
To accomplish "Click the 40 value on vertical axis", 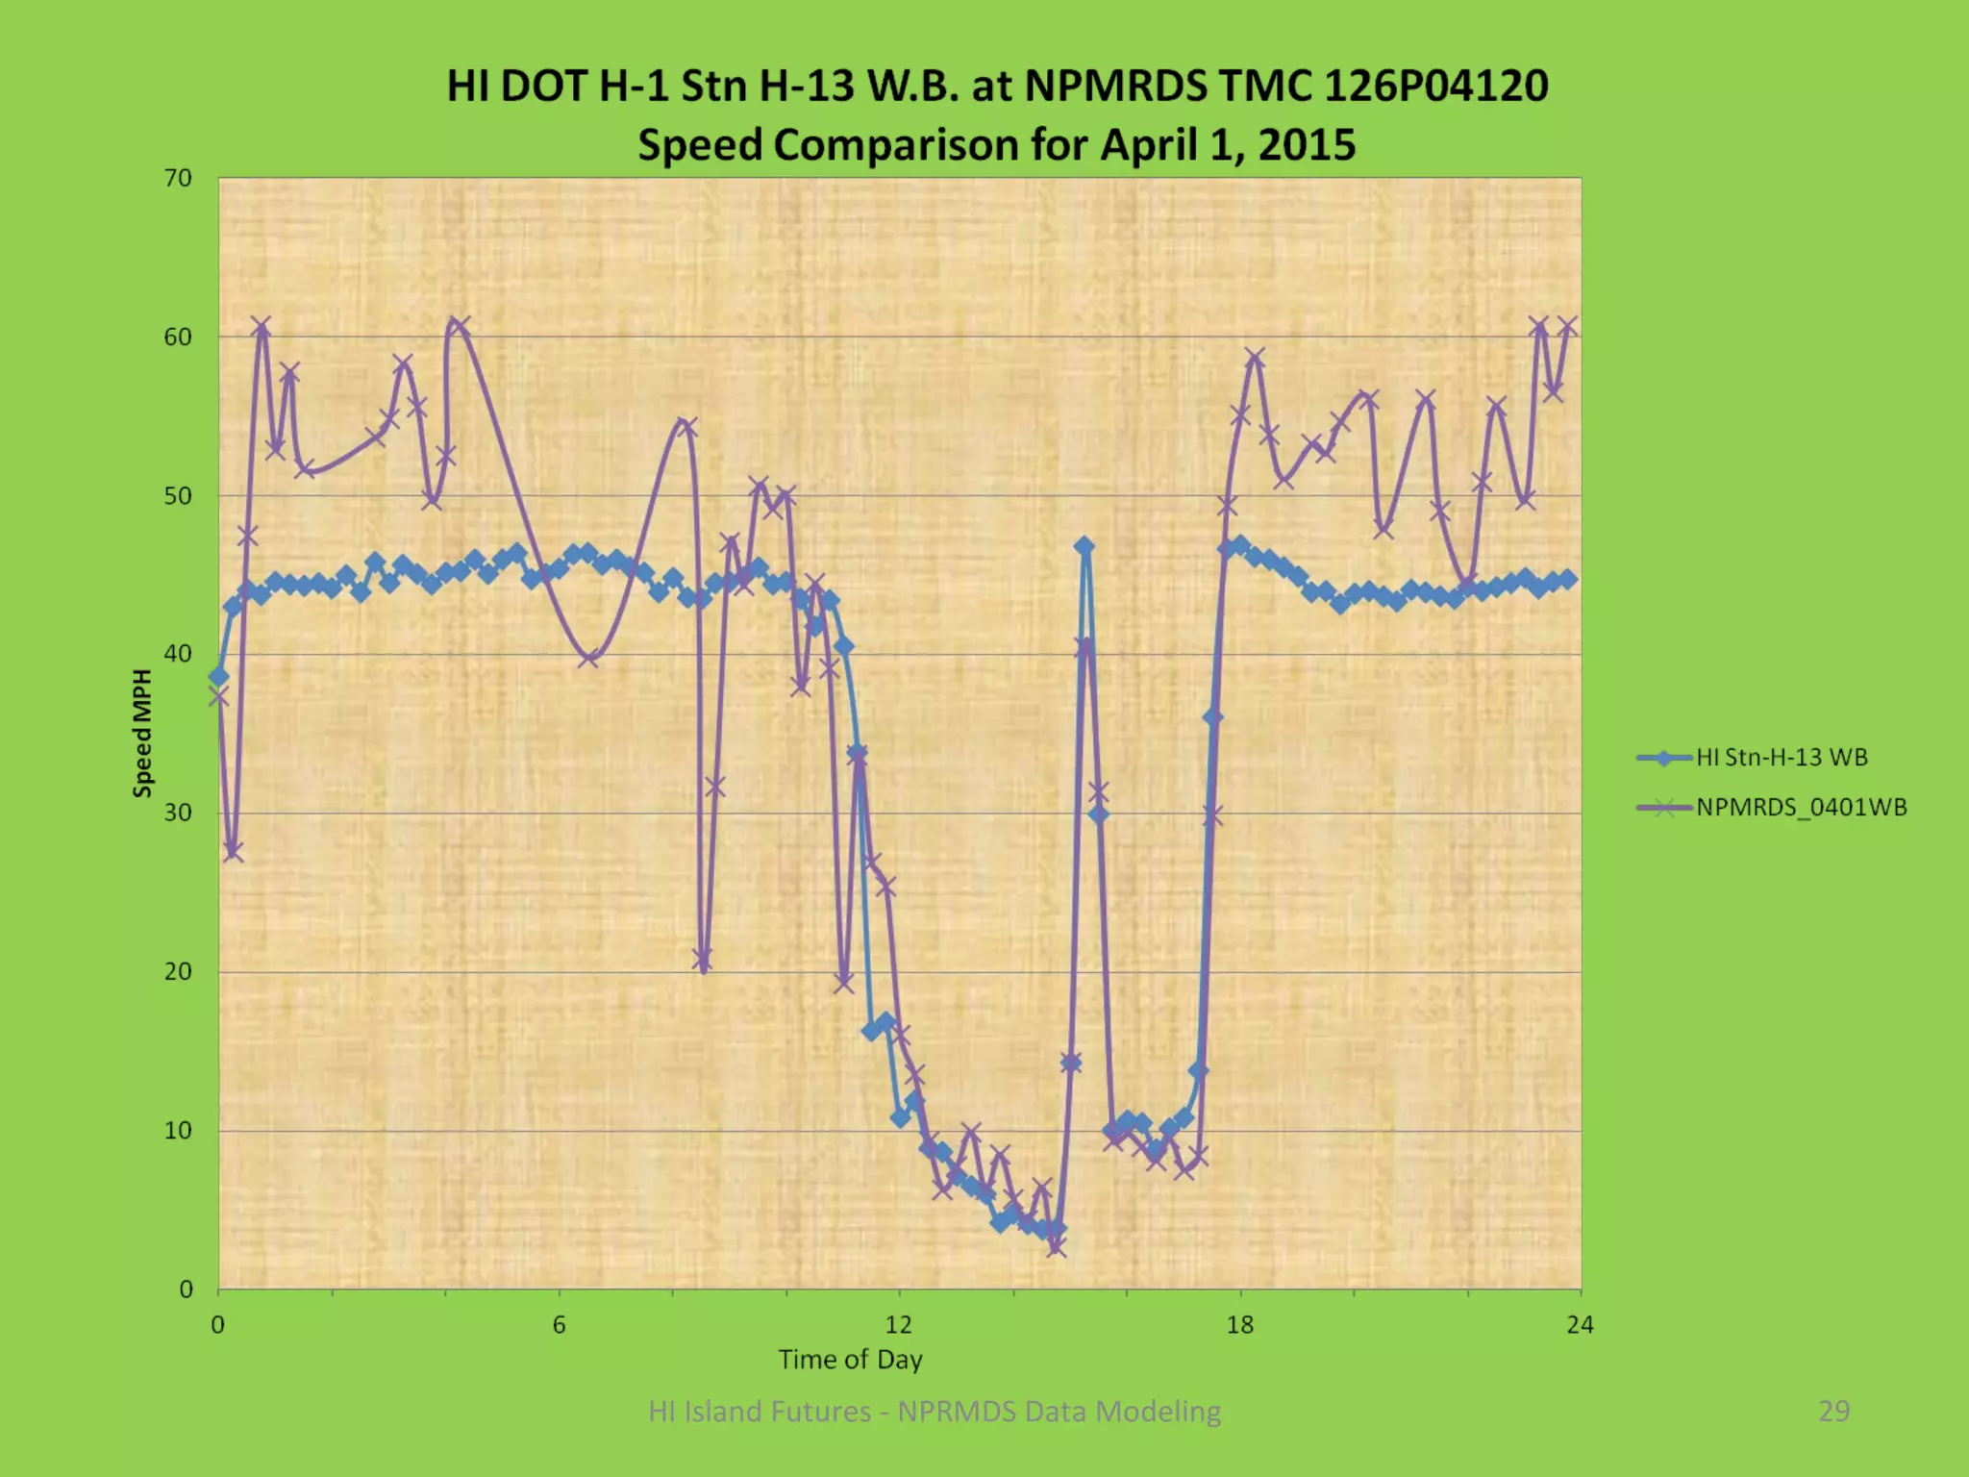I will click(178, 654).
